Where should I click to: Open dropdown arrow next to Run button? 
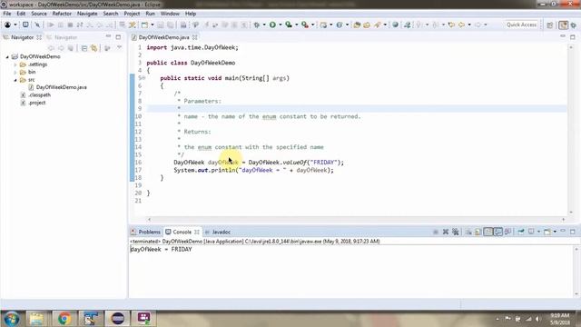[281, 25]
